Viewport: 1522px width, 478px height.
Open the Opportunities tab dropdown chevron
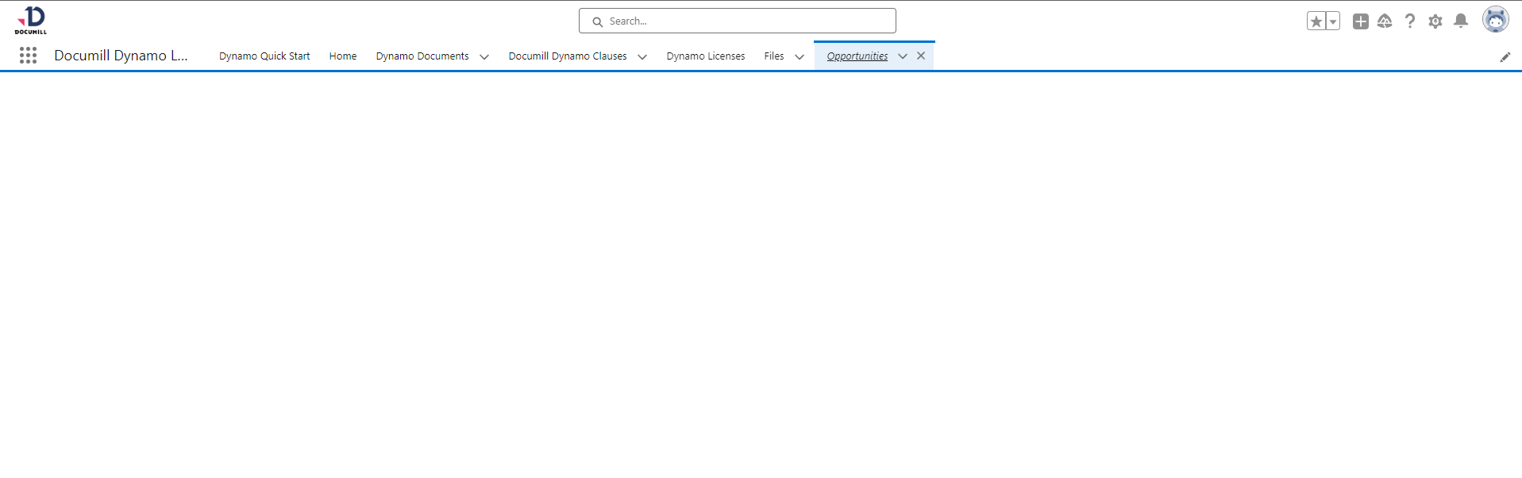903,56
